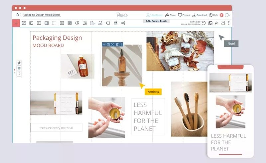
Task: Click the section background pattern icon
Action: point(19,68)
